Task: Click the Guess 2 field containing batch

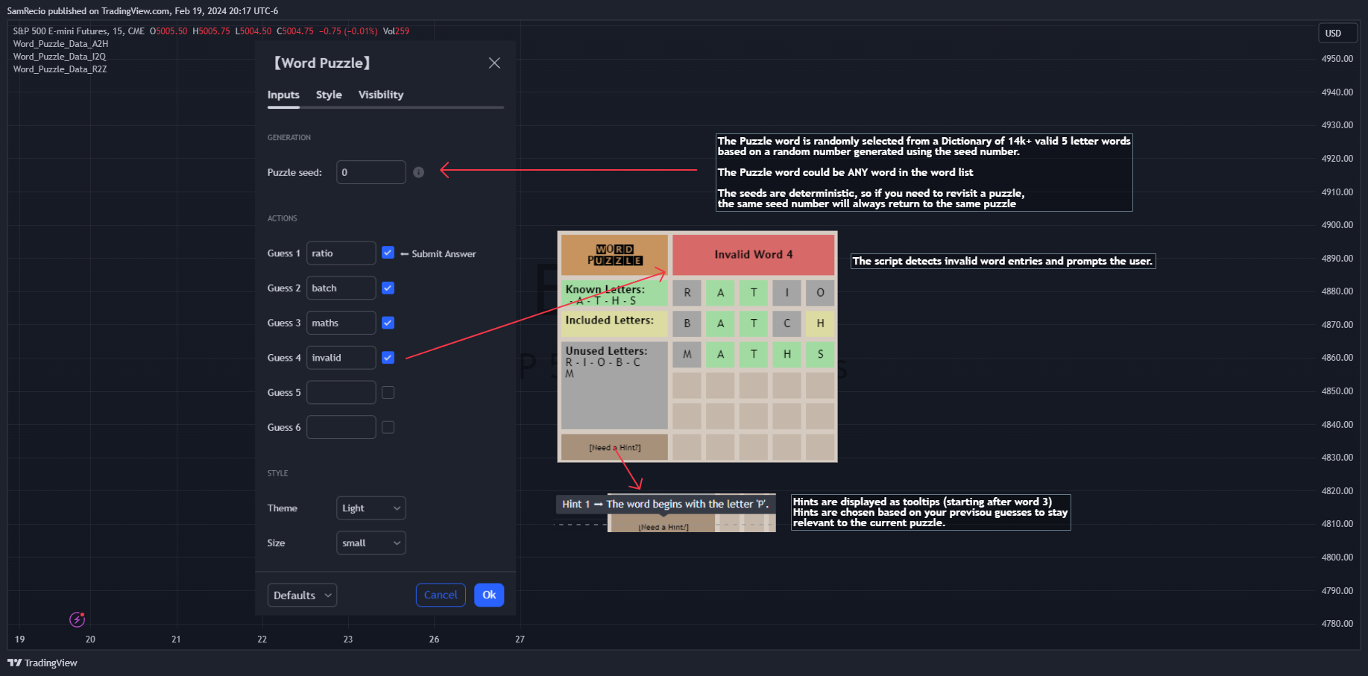Action: [341, 288]
